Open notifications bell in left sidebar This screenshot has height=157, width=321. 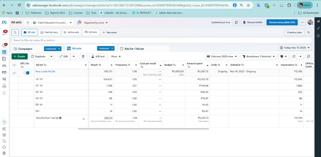point(4,33)
